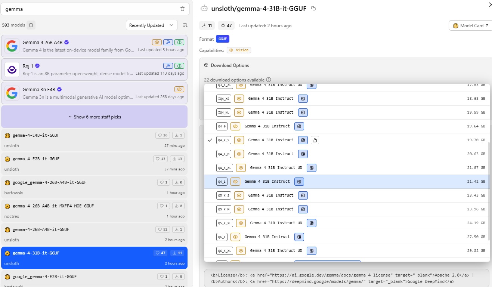
Task: Expand Show 6 more staff picks
Action: (95, 117)
